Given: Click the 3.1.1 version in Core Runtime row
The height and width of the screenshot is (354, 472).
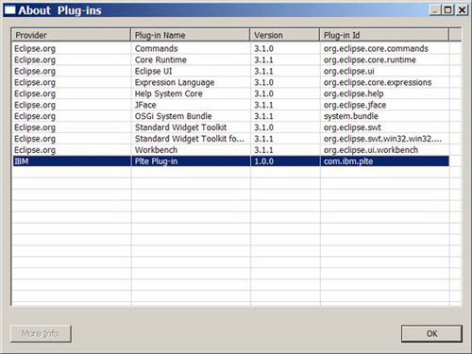Looking at the screenshot, I should [x=263, y=59].
